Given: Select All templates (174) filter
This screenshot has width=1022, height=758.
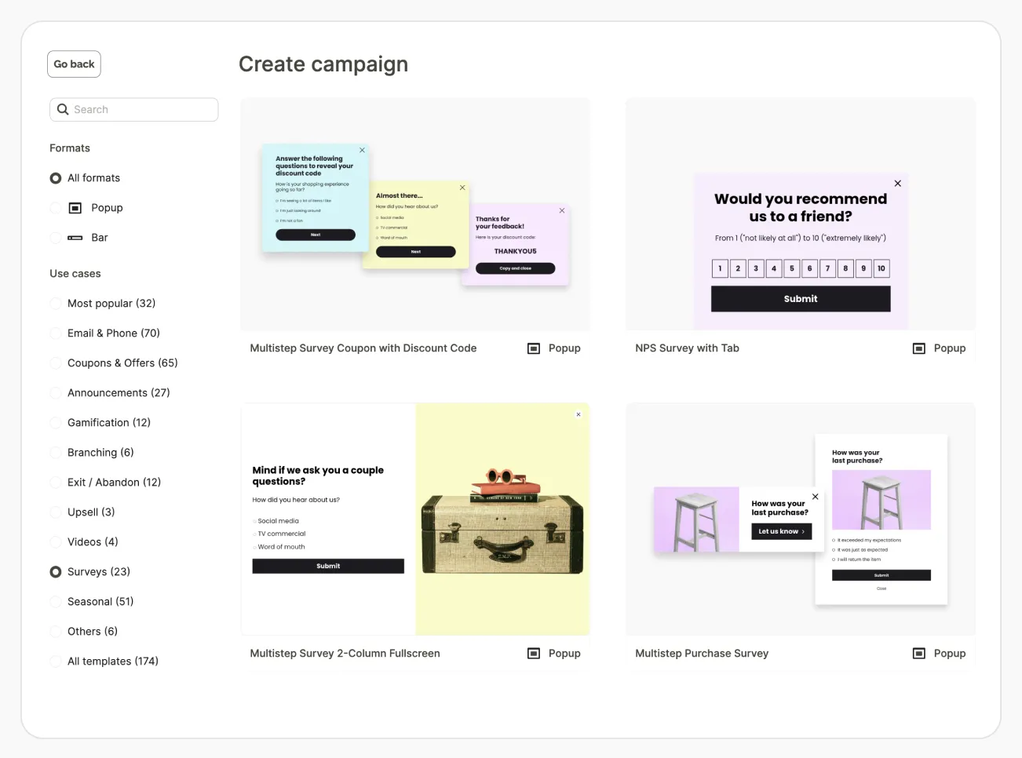Looking at the screenshot, I should coord(56,661).
